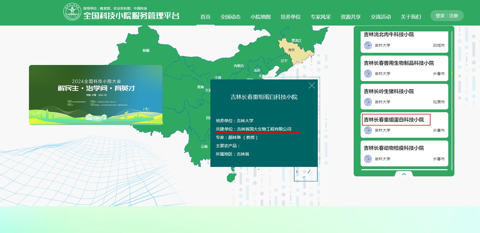The image size is (480, 233).
Task: Open the 全国动态 menu
Action: pos(230,17)
